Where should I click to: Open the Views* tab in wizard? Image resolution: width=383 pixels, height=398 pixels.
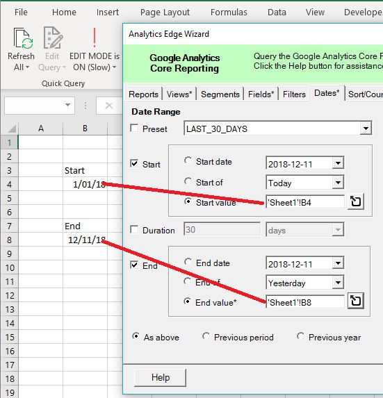coord(179,94)
